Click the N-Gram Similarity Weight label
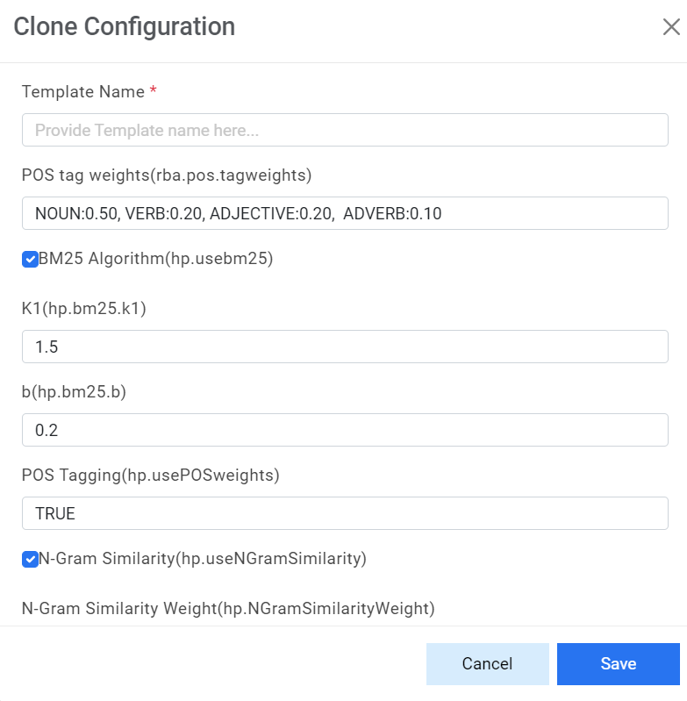Image resolution: width=687 pixels, height=701 pixels. click(x=228, y=608)
